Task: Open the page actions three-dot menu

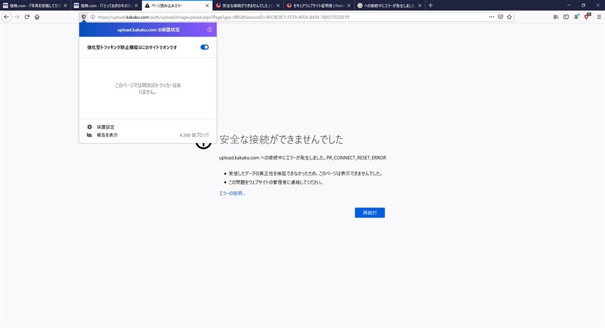Action: (x=492, y=17)
